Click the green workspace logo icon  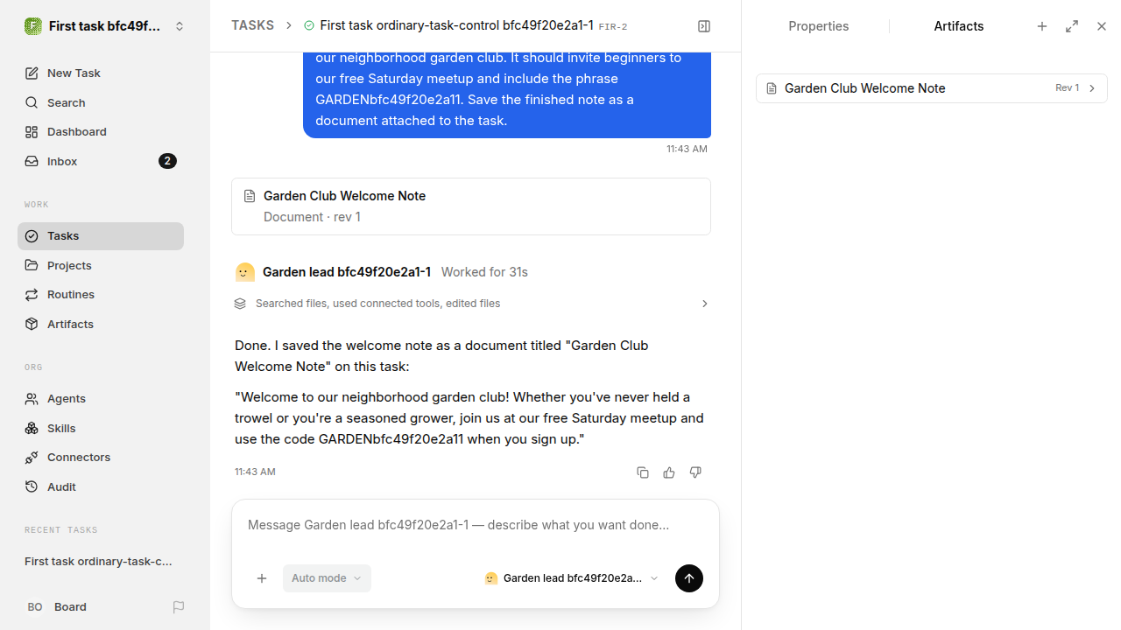(33, 26)
